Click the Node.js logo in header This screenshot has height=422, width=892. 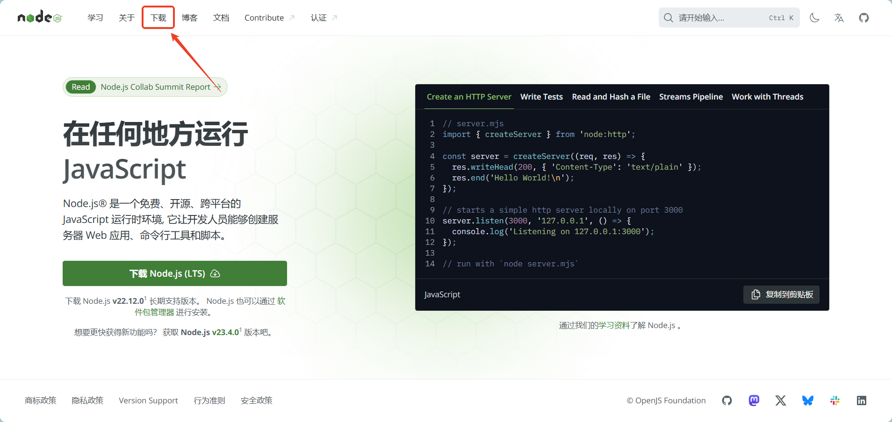click(40, 17)
